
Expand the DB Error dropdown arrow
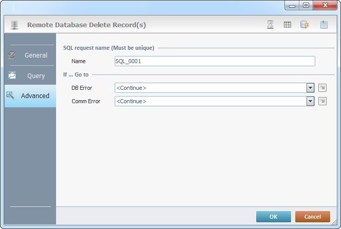click(x=310, y=88)
